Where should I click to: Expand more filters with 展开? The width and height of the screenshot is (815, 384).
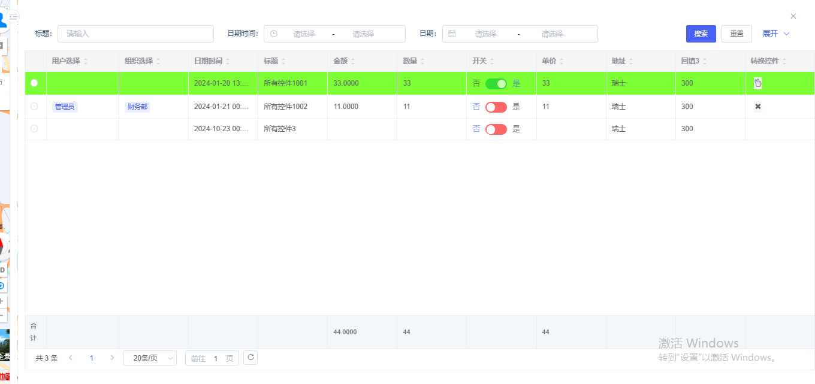pyautogui.click(x=776, y=34)
